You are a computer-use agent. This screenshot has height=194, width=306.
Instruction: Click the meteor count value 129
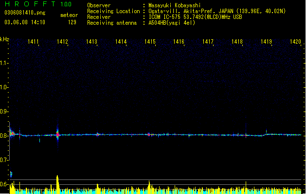click(72, 22)
